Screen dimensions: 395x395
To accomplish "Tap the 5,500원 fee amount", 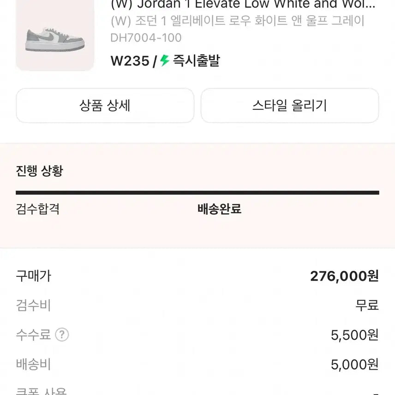I will pyautogui.click(x=354, y=335).
